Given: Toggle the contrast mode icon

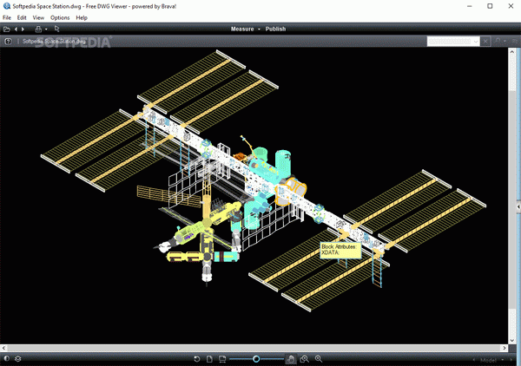Looking at the screenshot, I should tap(7, 359).
